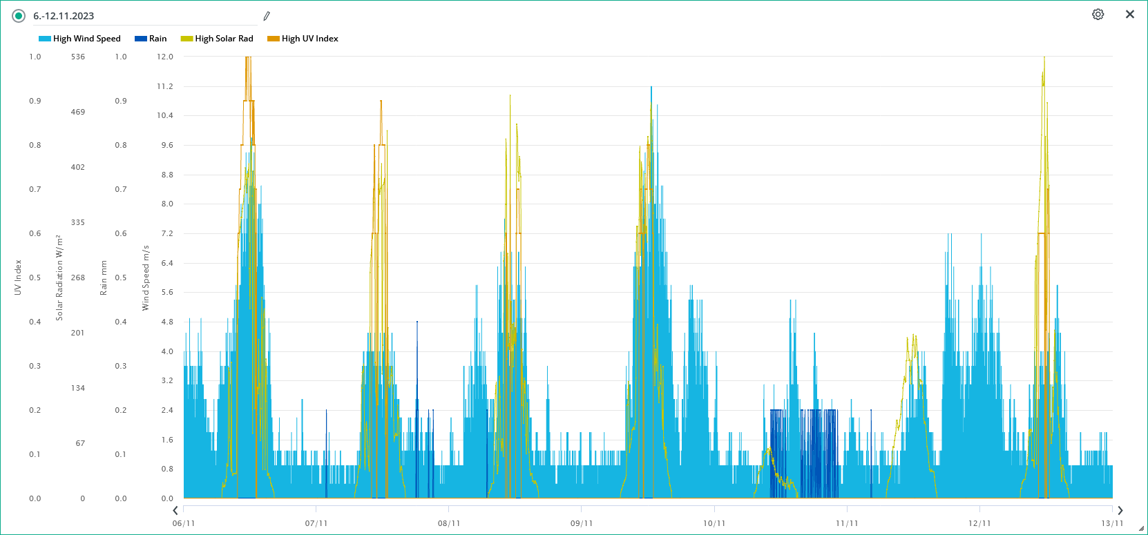This screenshot has width=1148, height=535.
Task: Click the 11/11 date on the timeline
Action: pos(847,523)
